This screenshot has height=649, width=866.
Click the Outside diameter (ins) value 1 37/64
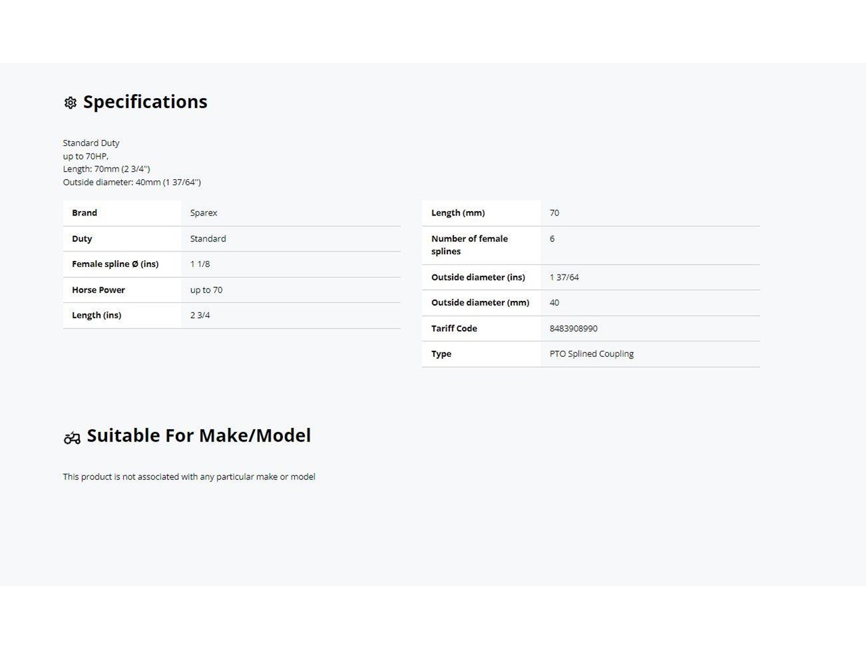click(564, 277)
